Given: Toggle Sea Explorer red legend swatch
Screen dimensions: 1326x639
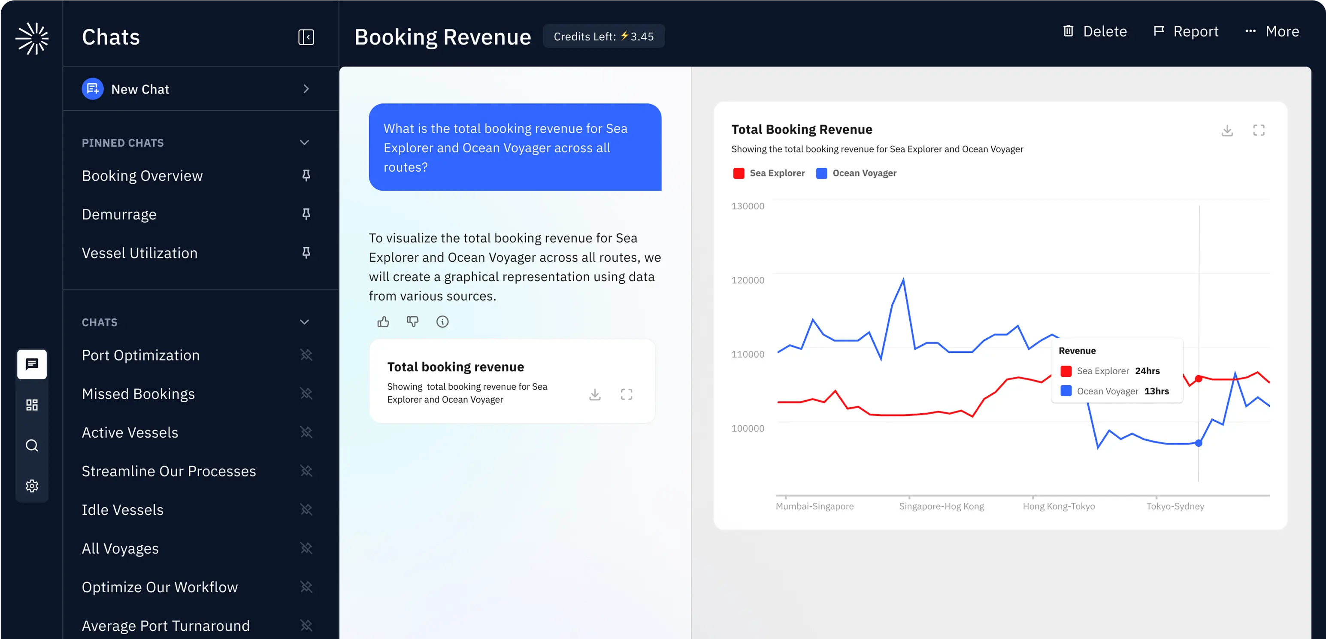Looking at the screenshot, I should 738,173.
